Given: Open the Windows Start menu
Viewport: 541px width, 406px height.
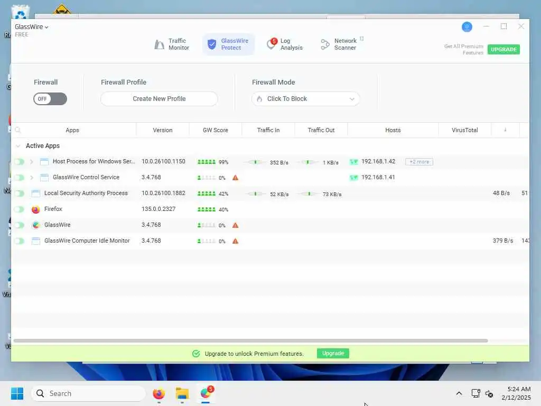Looking at the screenshot, I should click(x=17, y=393).
